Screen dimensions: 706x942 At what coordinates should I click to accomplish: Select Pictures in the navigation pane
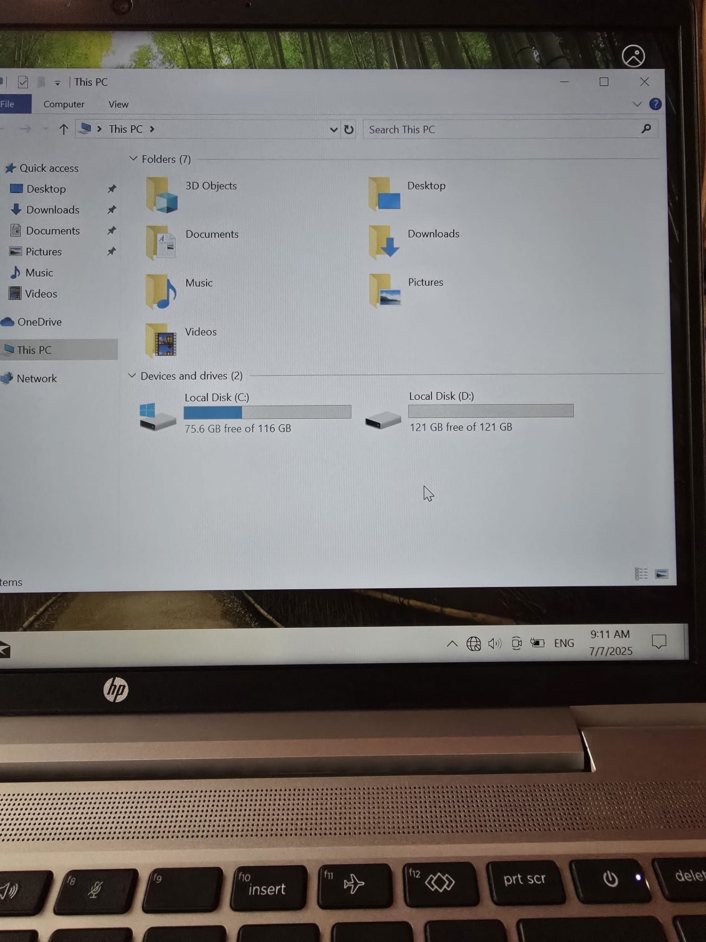[43, 252]
